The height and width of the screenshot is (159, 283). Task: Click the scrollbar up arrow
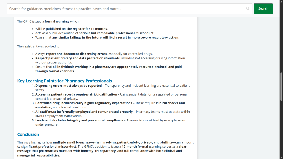(x=281, y=2)
